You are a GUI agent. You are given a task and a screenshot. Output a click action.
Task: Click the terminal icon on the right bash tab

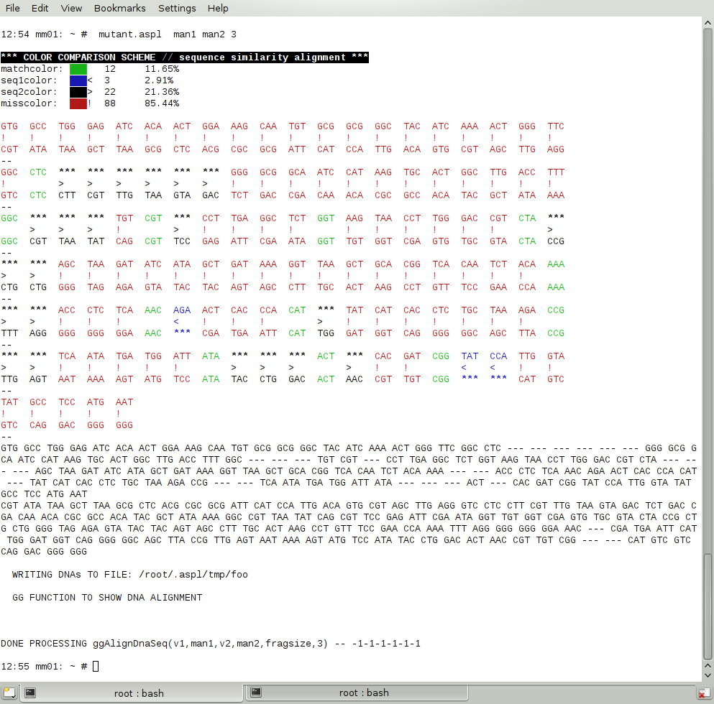(256, 693)
